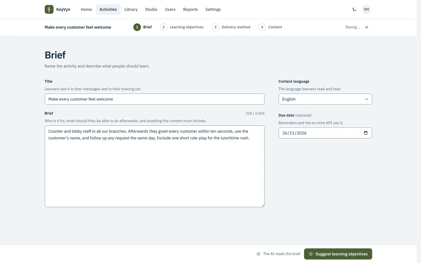Open the Settings menu
Viewport: 421px width, 263px height.
[213, 9]
